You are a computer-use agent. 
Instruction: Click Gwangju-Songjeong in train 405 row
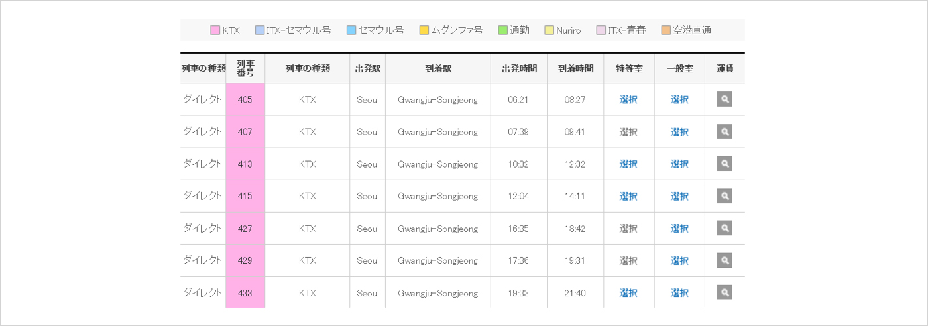(437, 100)
